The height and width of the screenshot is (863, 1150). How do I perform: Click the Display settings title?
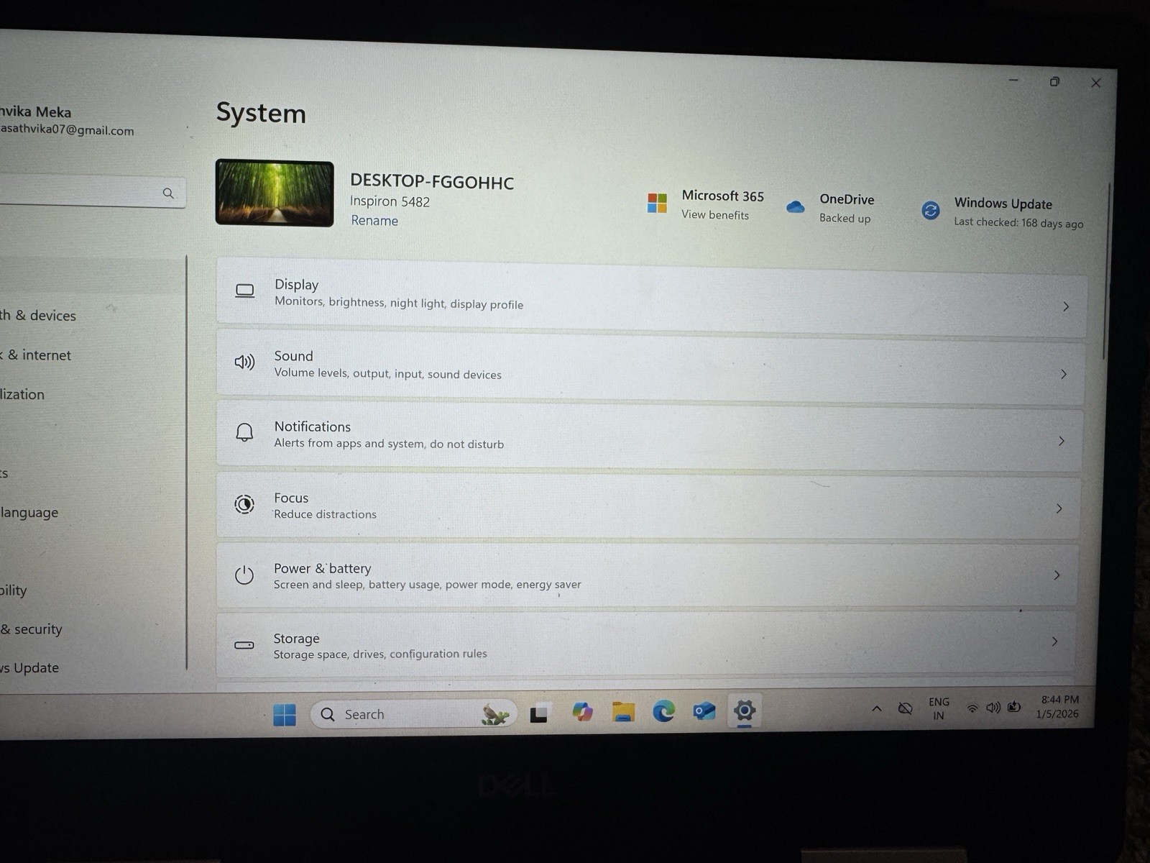click(x=296, y=285)
